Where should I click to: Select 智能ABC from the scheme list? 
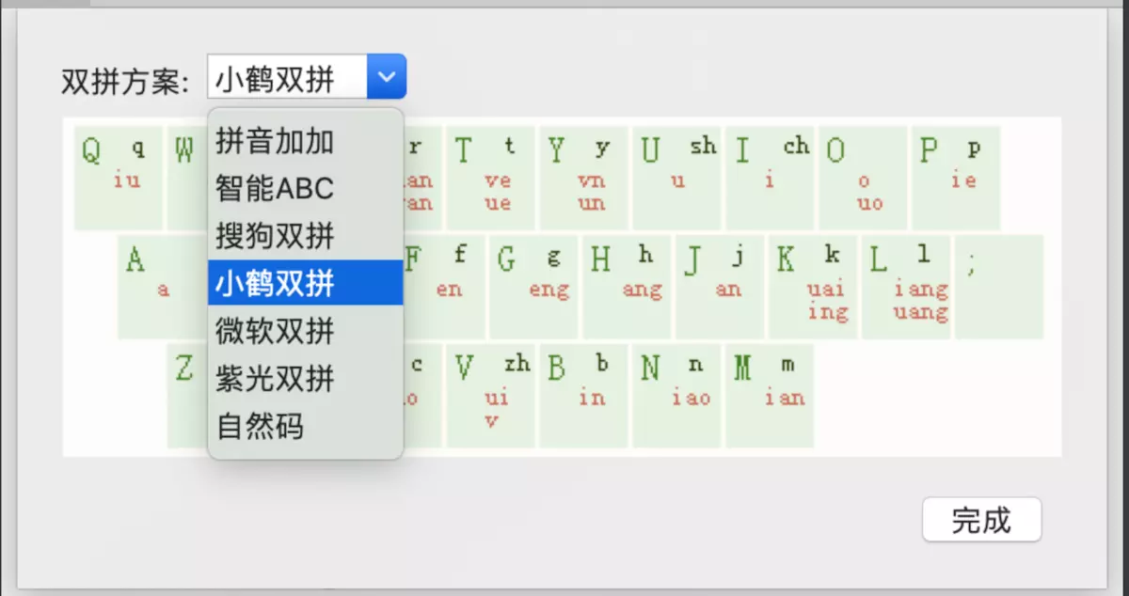pyautogui.click(x=306, y=188)
